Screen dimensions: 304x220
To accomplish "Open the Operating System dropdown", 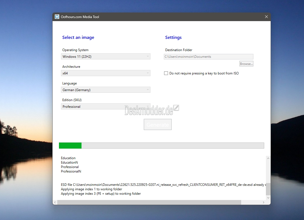I will [106, 57].
